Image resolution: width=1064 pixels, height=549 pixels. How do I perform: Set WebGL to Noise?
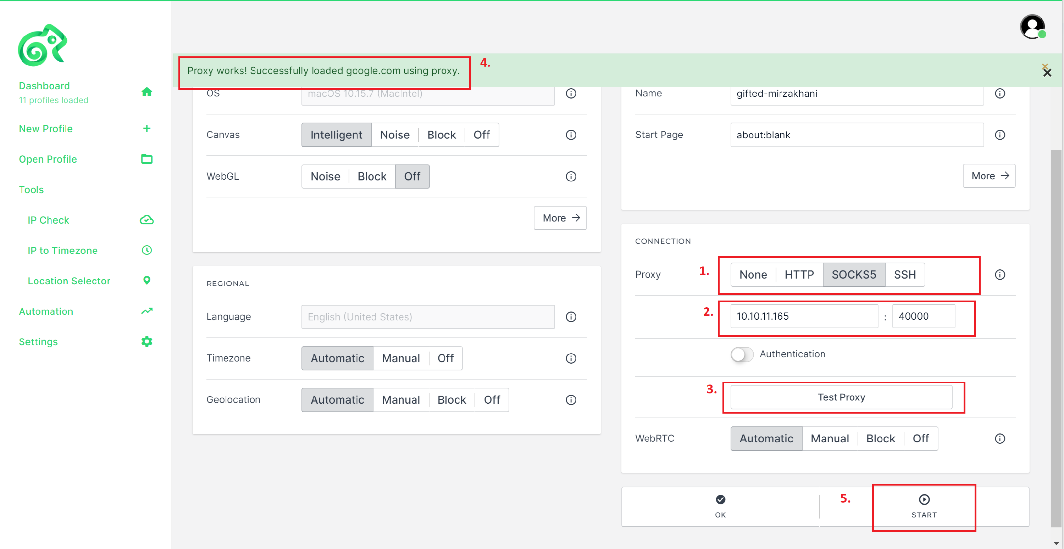[x=325, y=176]
